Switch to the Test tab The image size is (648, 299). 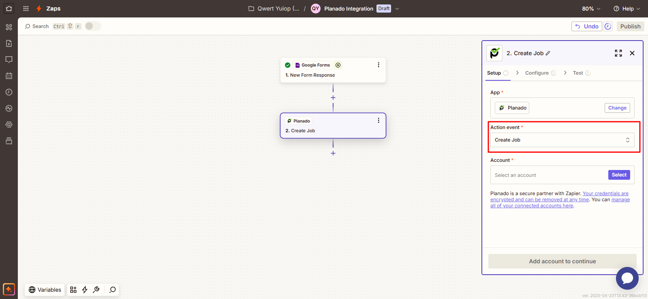[582, 73]
